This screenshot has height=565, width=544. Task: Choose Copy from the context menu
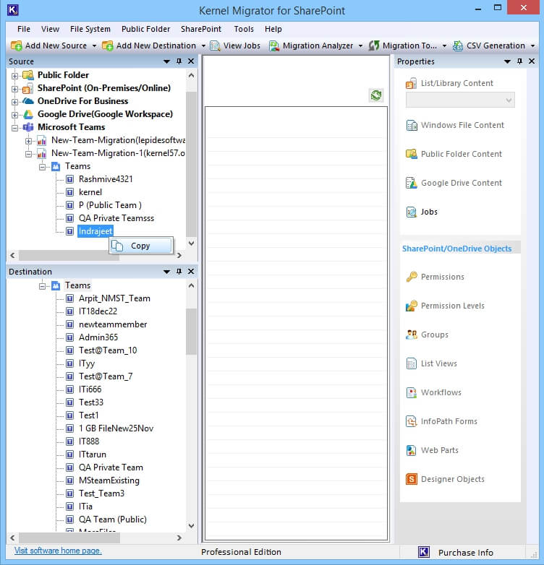point(141,246)
